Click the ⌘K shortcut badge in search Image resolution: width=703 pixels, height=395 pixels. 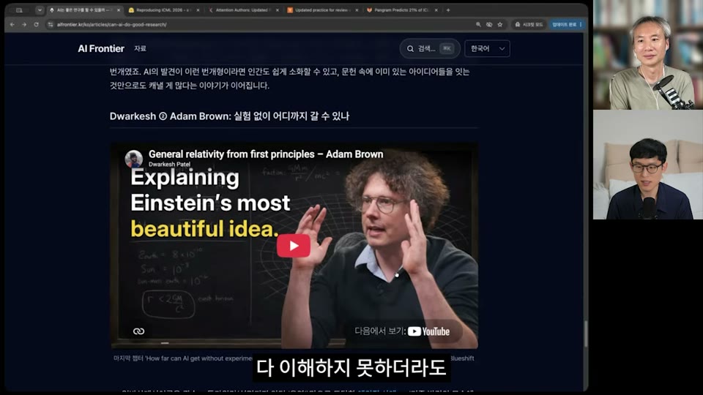447,48
